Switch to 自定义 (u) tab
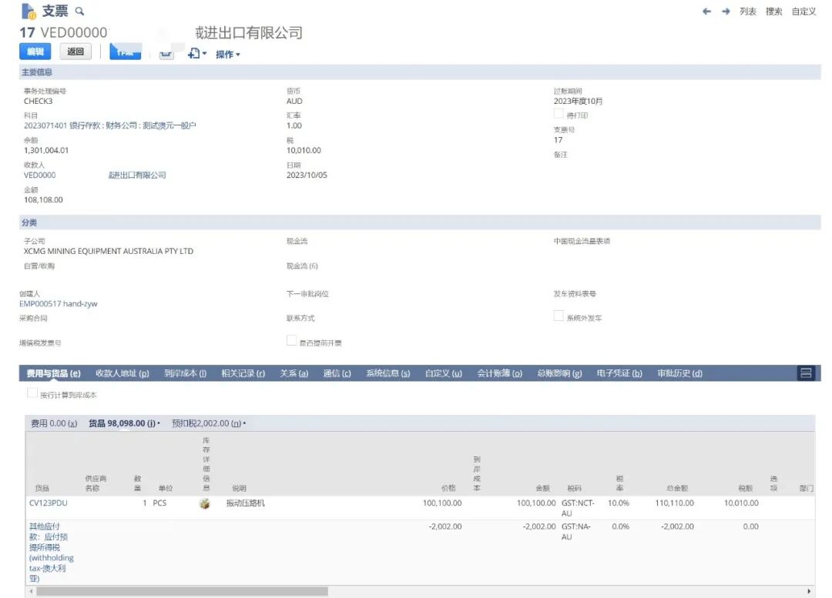This screenshot has width=832, height=598. click(444, 373)
